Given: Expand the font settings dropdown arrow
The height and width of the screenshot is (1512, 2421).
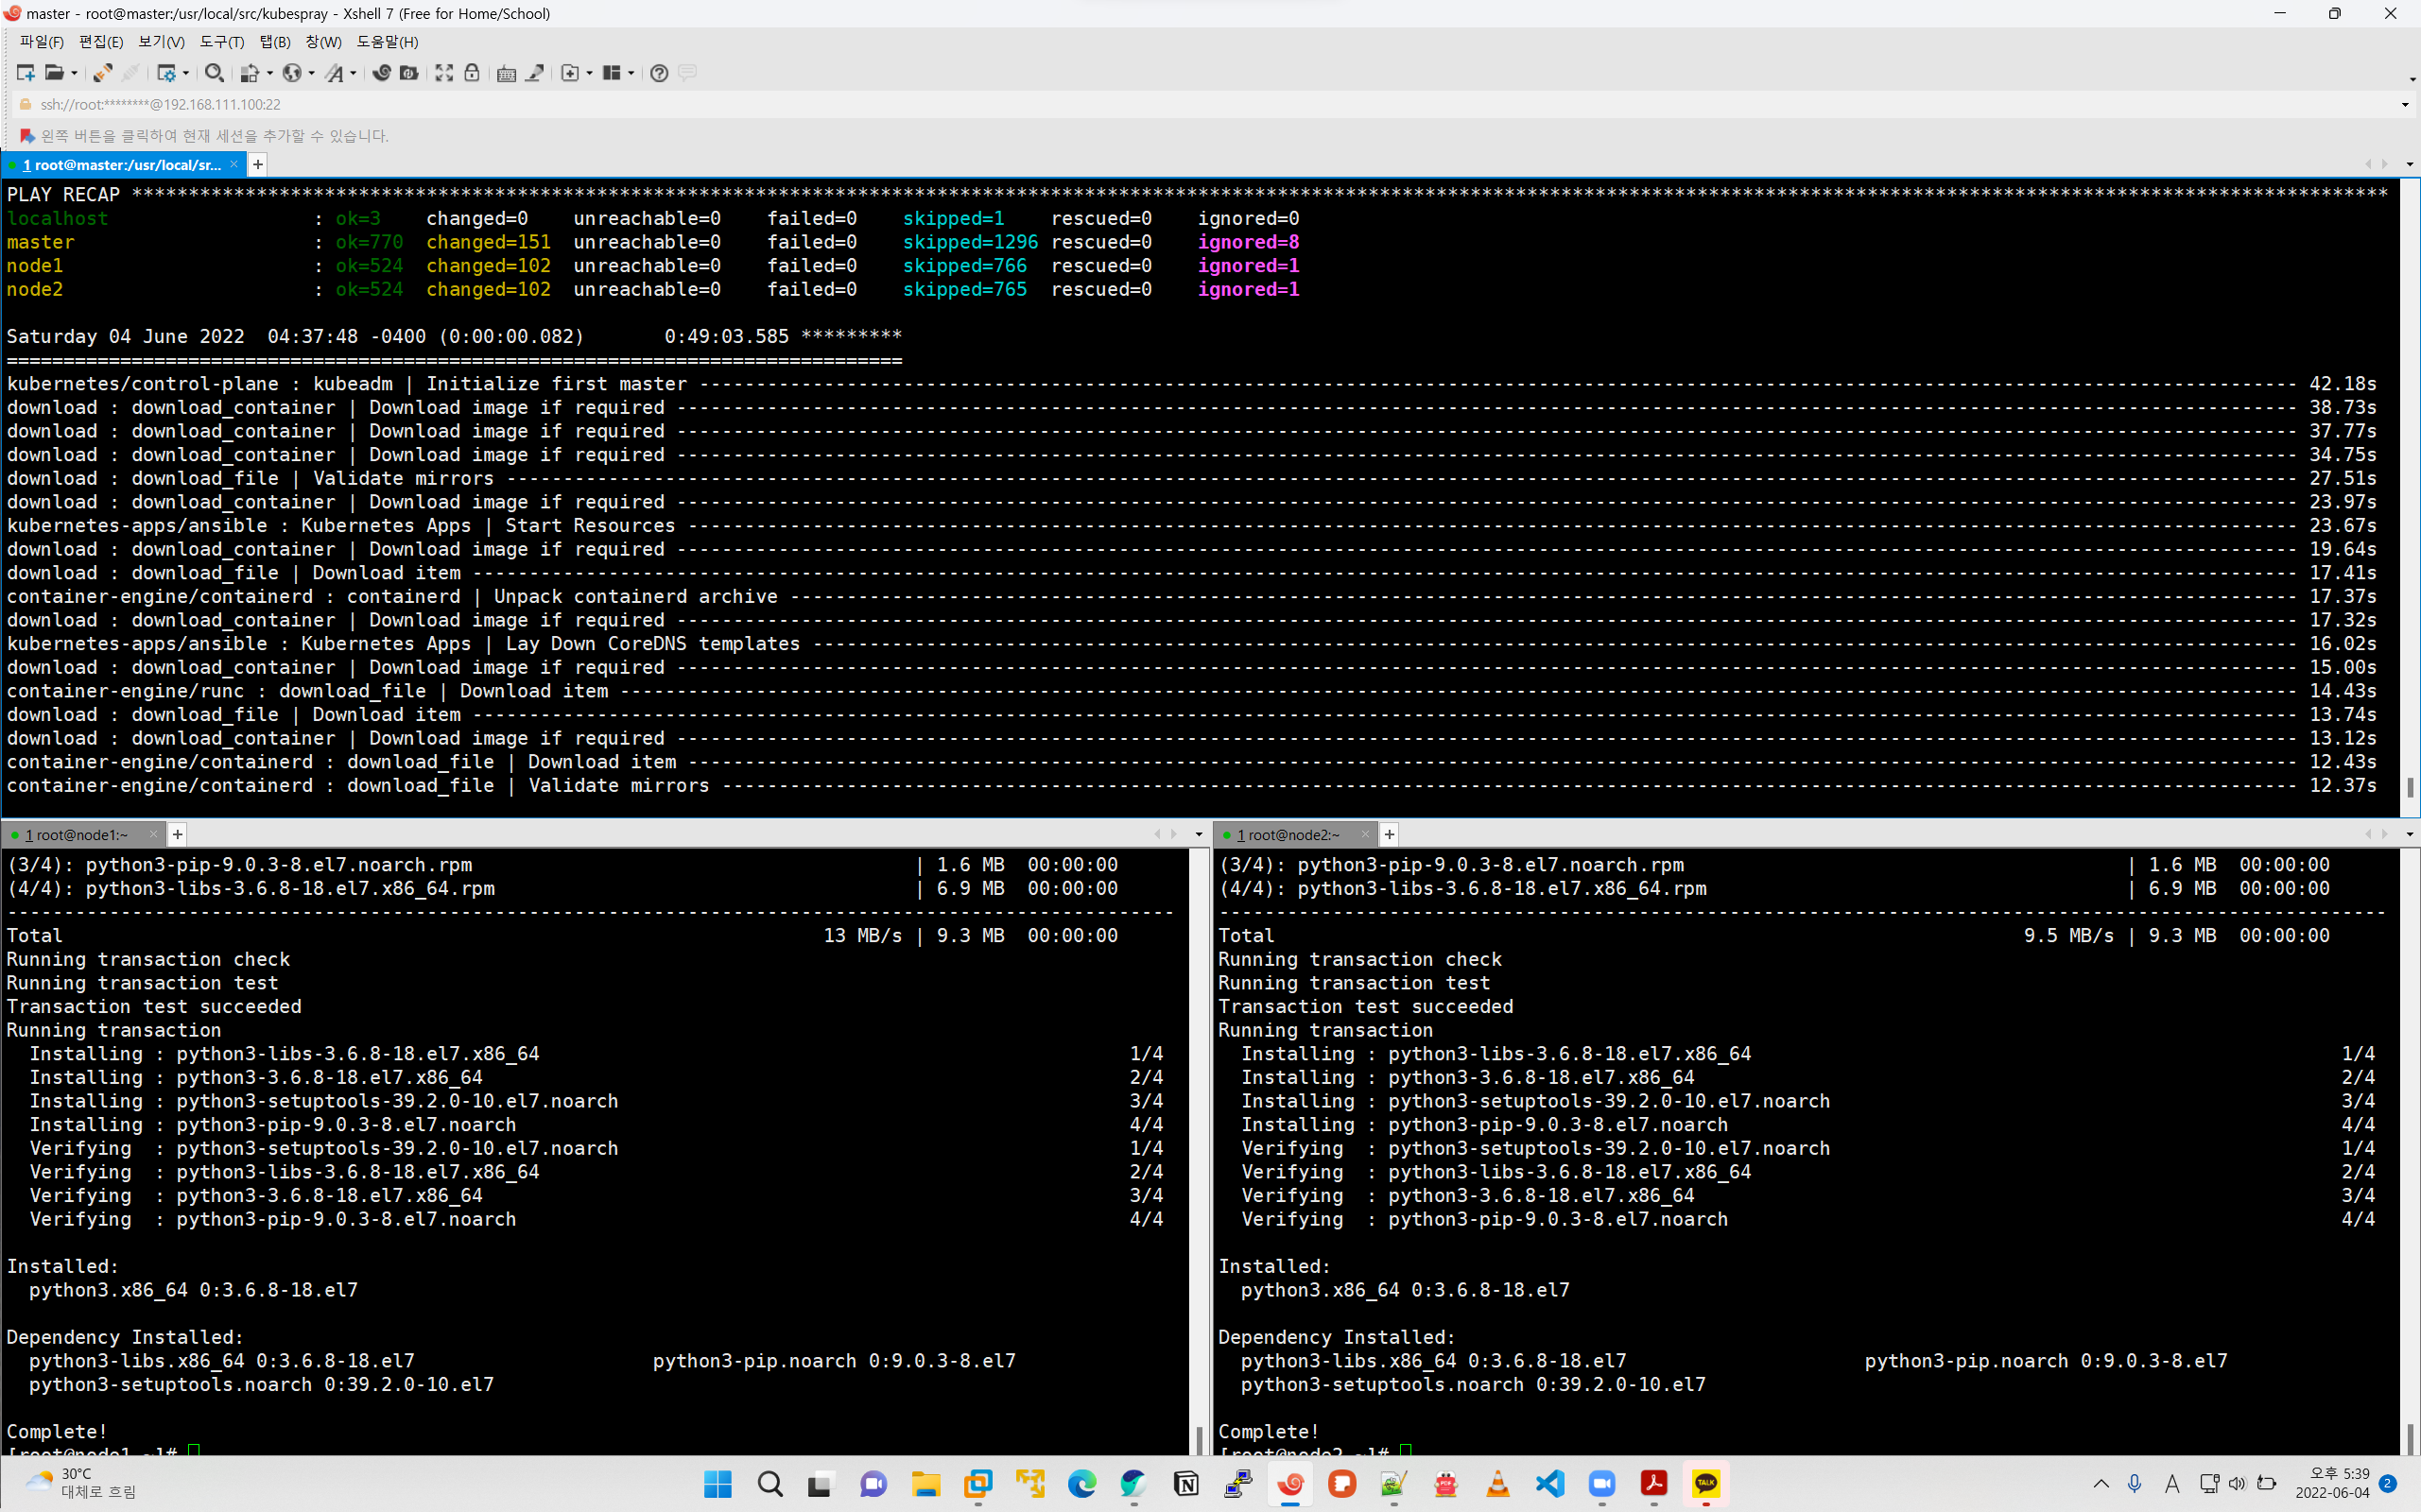Looking at the screenshot, I should point(354,73).
